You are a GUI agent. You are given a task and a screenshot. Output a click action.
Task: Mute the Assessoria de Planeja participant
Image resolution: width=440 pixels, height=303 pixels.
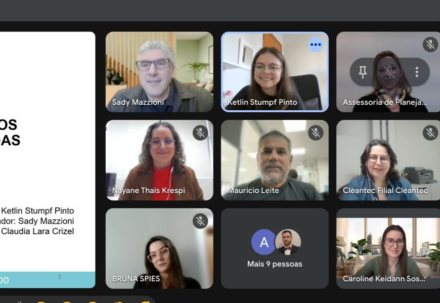pos(389,72)
